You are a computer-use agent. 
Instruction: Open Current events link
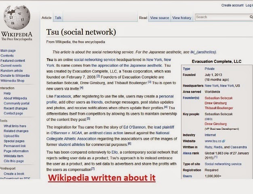[11, 65]
